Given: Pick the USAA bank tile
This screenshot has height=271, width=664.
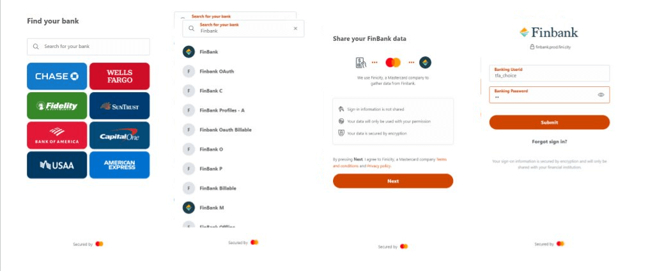Looking at the screenshot, I should coord(57,165).
